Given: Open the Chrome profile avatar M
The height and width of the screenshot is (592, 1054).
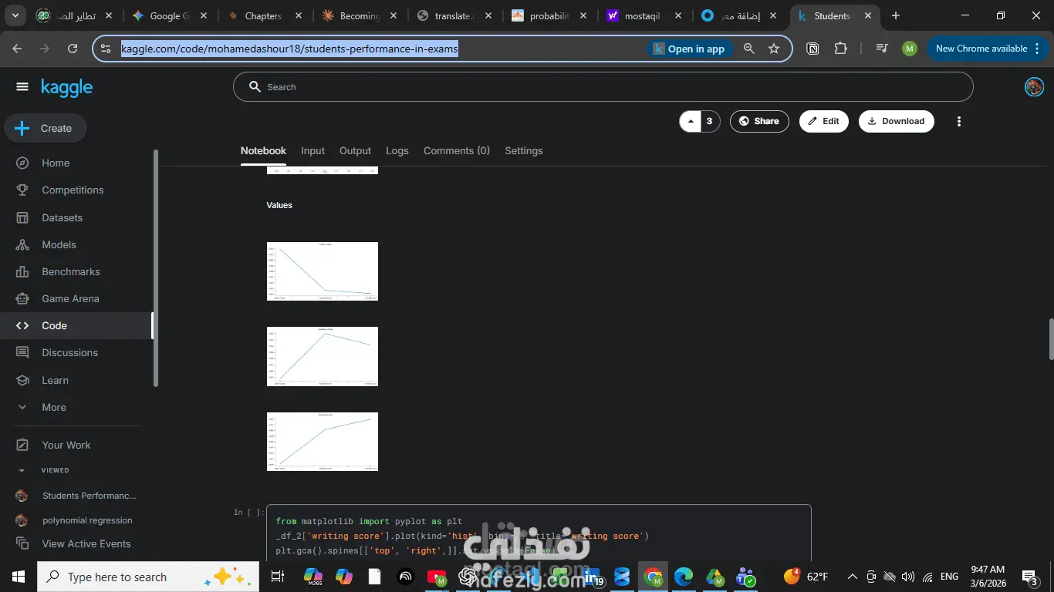Looking at the screenshot, I should pos(910,49).
